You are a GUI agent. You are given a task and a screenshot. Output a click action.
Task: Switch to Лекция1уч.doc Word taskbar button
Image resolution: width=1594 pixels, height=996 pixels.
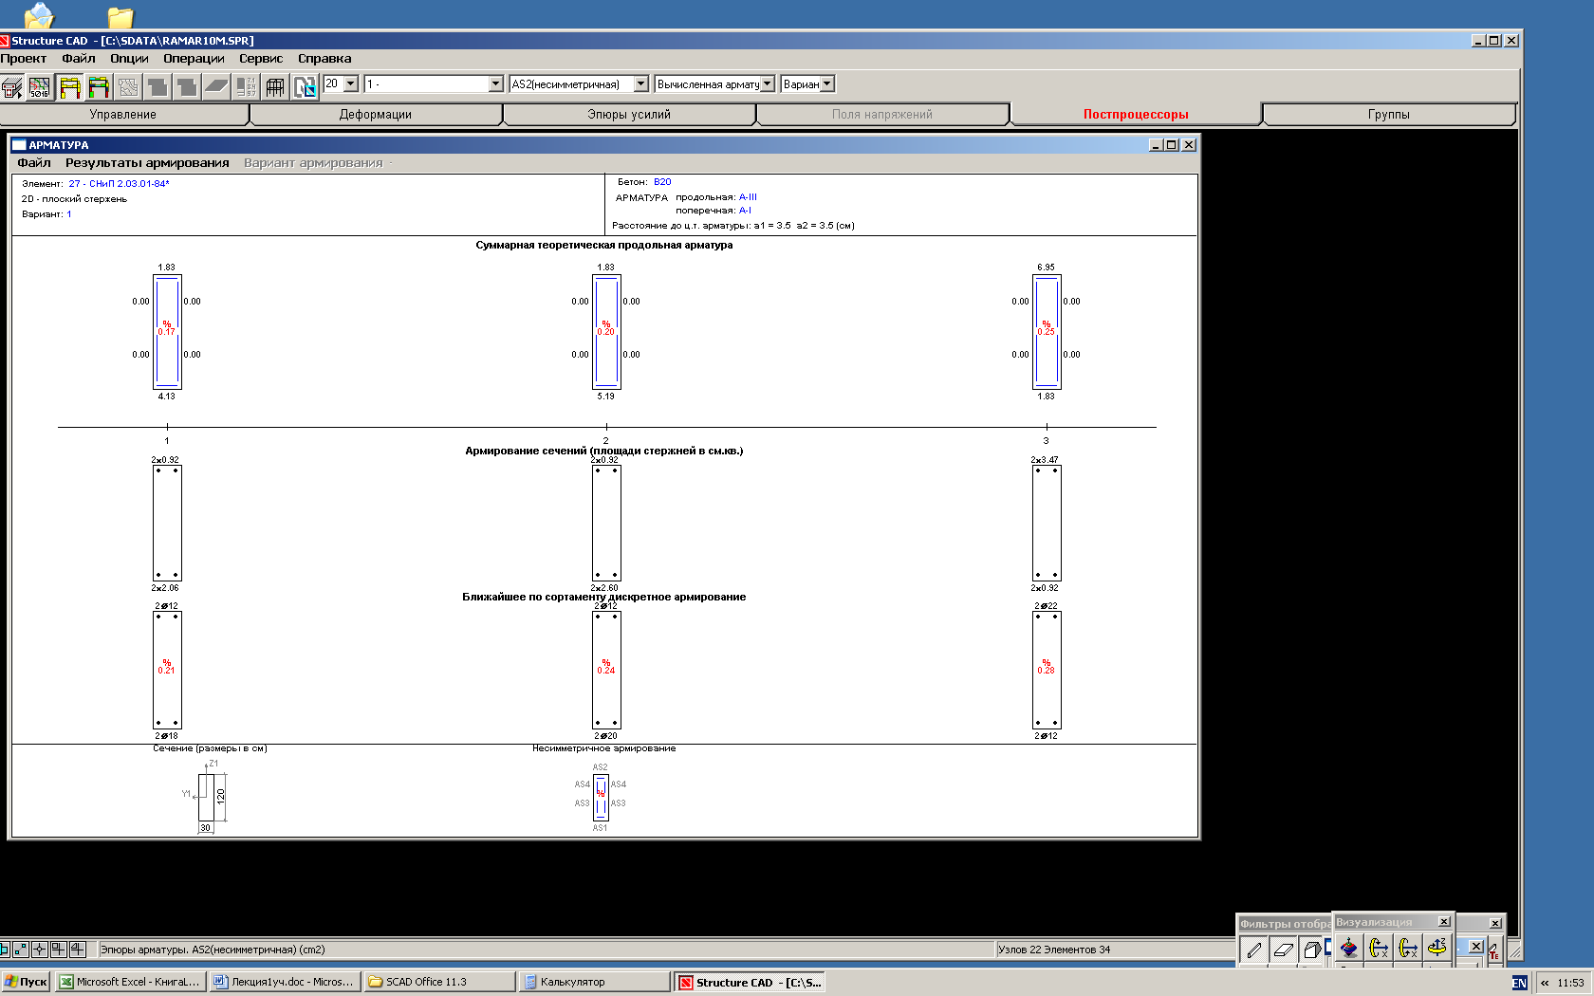tap(285, 982)
